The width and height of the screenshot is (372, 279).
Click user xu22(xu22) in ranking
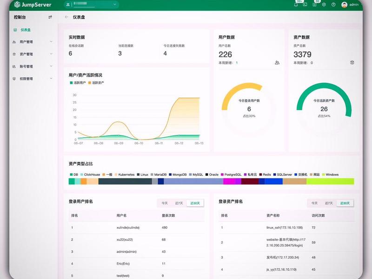click(125, 239)
